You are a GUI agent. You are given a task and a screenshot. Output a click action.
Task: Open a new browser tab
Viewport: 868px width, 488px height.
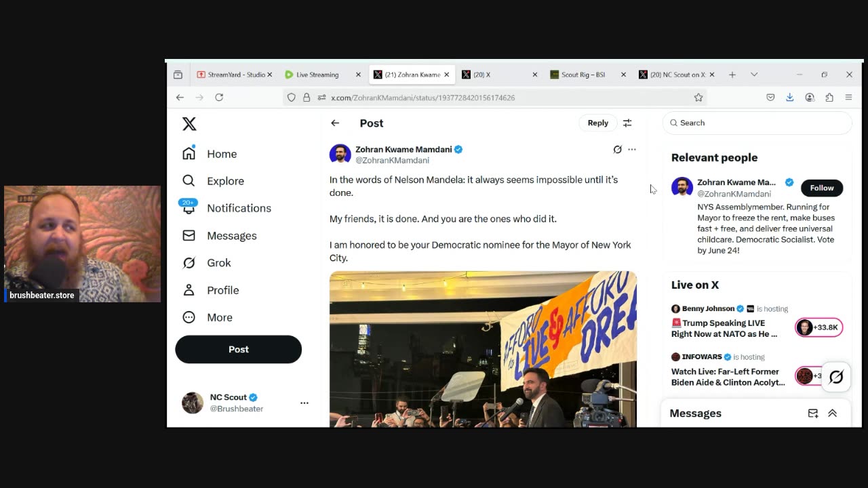[732, 75]
